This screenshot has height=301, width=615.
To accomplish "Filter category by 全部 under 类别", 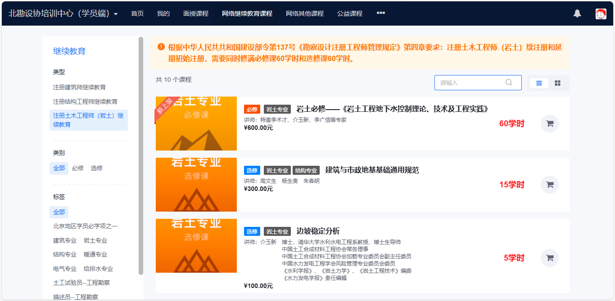I will pos(59,168).
